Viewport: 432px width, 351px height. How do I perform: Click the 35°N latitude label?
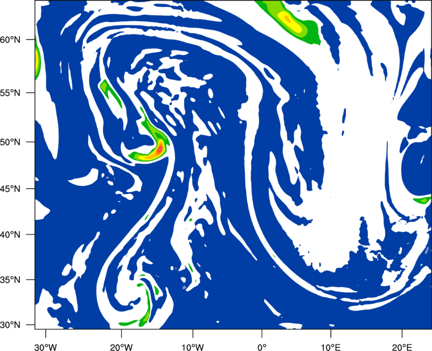point(10,280)
